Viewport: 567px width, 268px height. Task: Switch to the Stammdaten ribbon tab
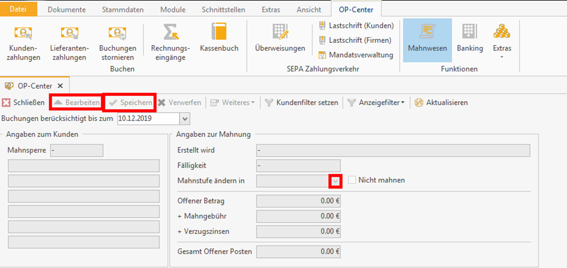[x=123, y=10]
